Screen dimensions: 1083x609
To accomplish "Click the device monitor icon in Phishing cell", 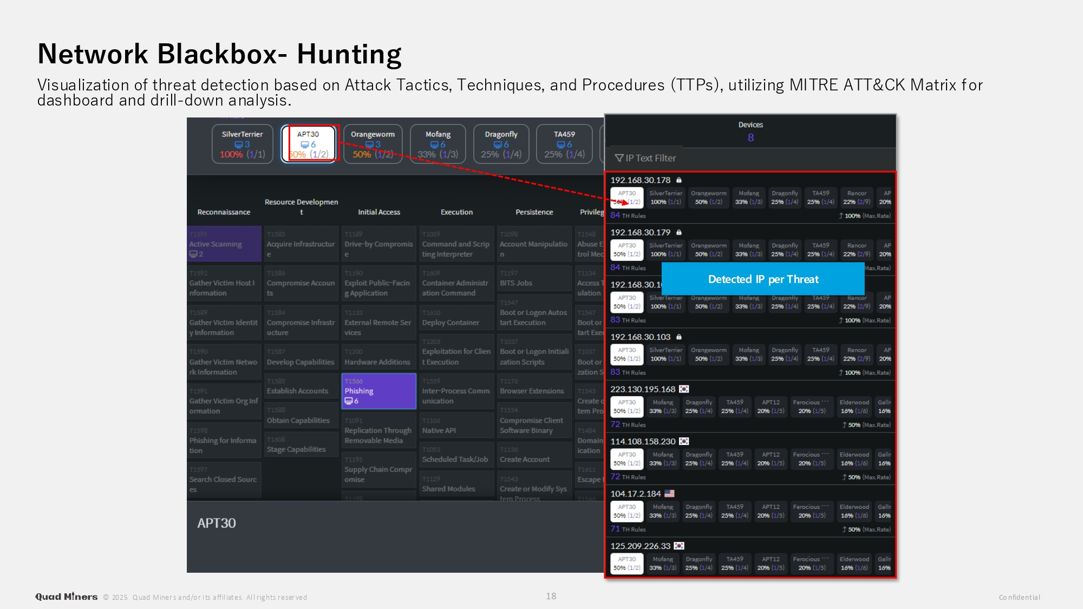I will 348,401.
